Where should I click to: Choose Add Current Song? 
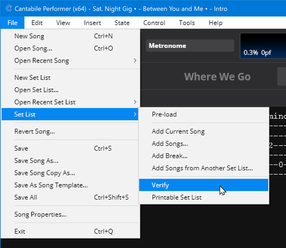204,131
